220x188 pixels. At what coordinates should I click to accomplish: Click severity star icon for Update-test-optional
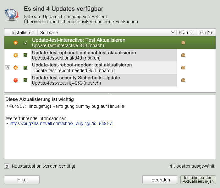click(x=16, y=55)
